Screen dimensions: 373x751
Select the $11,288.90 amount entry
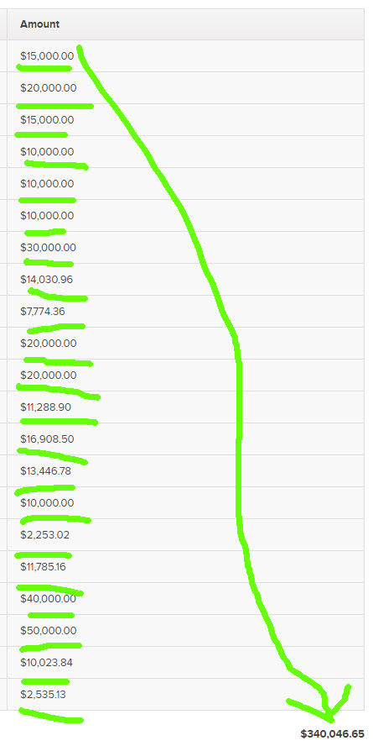[x=46, y=407]
